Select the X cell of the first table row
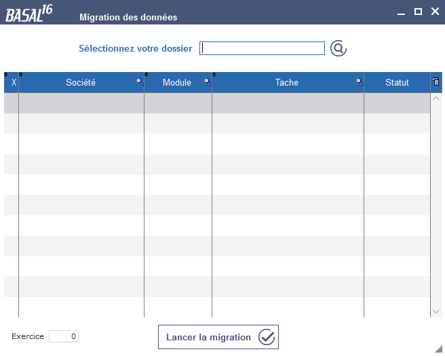 [x=12, y=103]
